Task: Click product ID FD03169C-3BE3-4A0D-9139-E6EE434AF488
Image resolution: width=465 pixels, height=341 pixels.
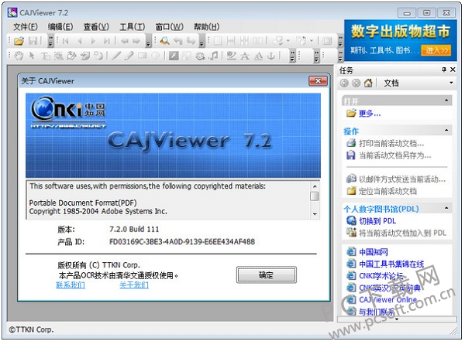Action: tap(182, 242)
